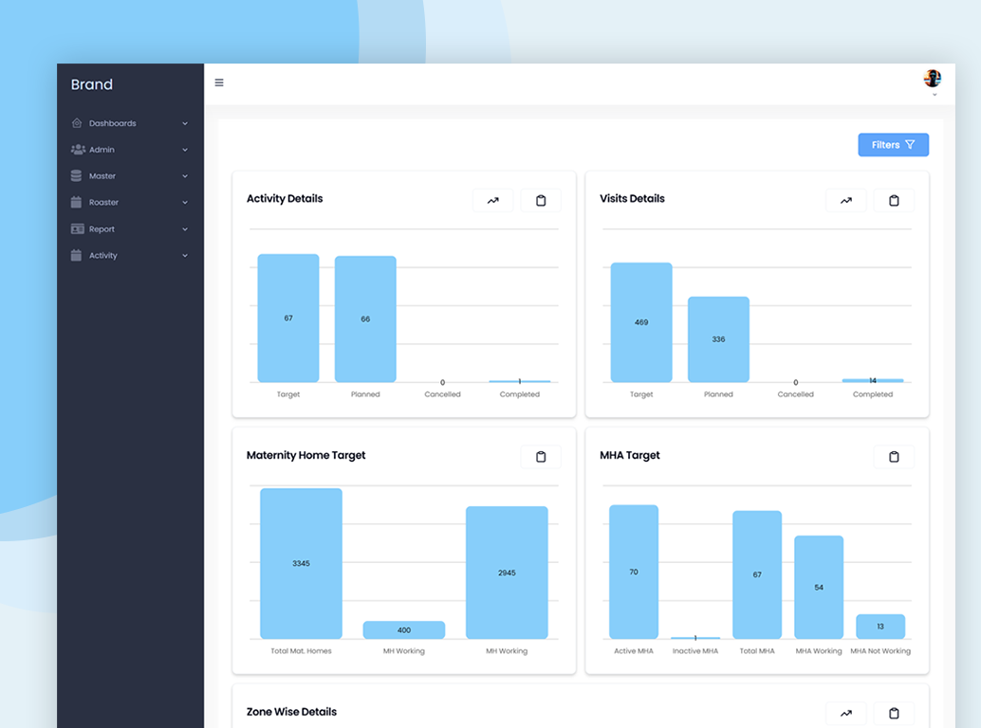This screenshot has width=981, height=728.
Task: Click the Brand logo text
Action: [91, 84]
